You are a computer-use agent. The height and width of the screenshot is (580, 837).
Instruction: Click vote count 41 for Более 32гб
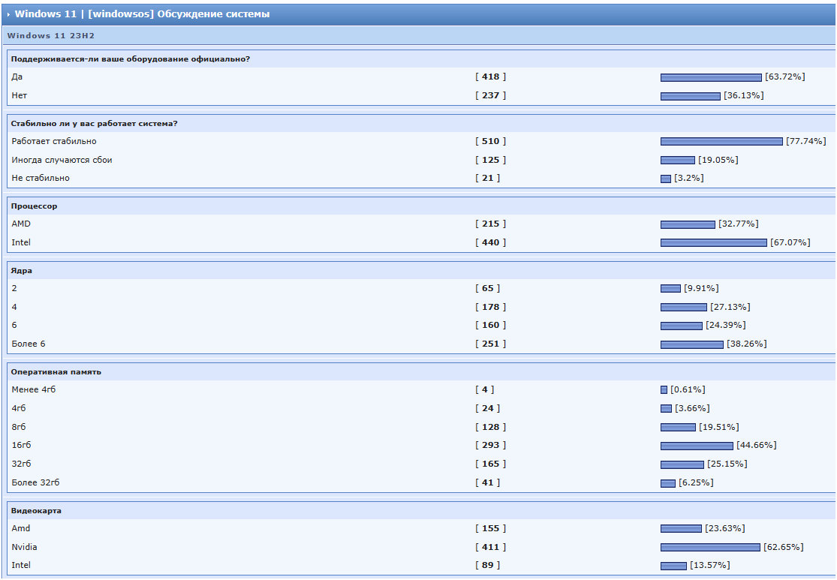(488, 483)
